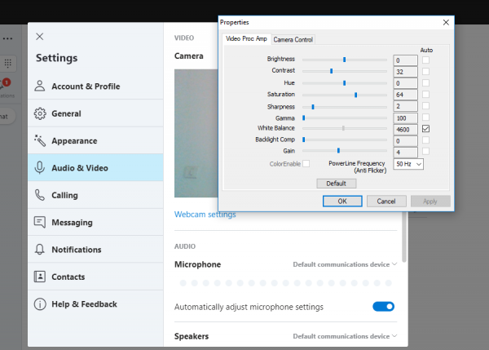
Task: Click the Backlight Comp slider handle
Action: [x=304, y=140]
